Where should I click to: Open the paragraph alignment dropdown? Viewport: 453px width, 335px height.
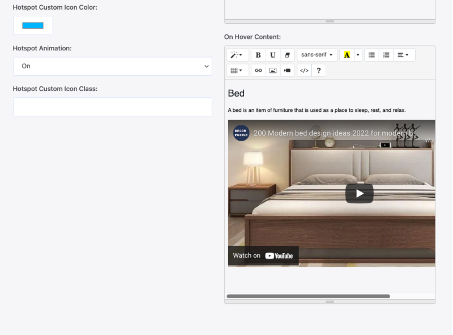coord(404,55)
